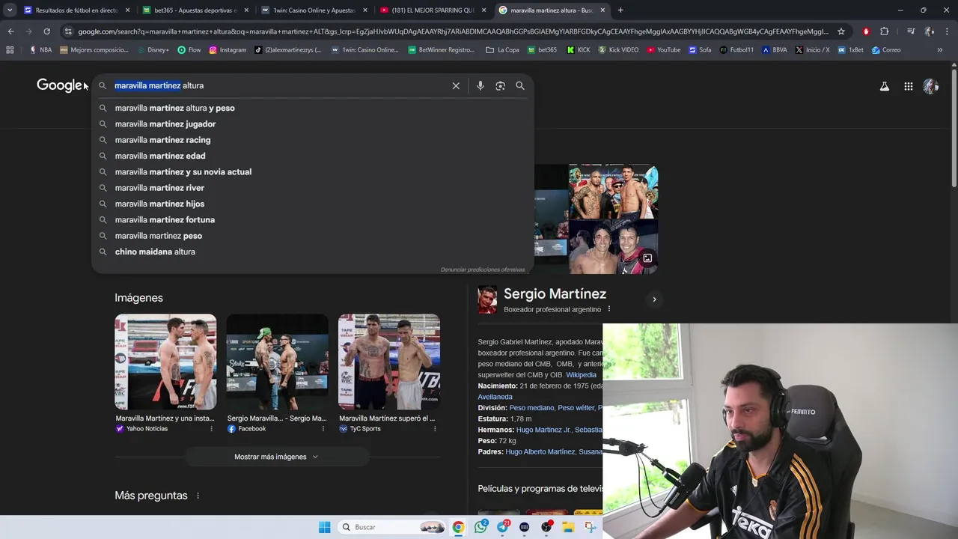958x539 pixels.
Task: Expand Sergio Martínez knowledge panel arrow
Action: coord(654,299)
